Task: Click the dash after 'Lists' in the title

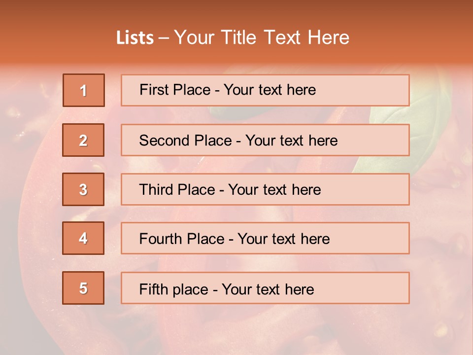Action: pos(164,38)
